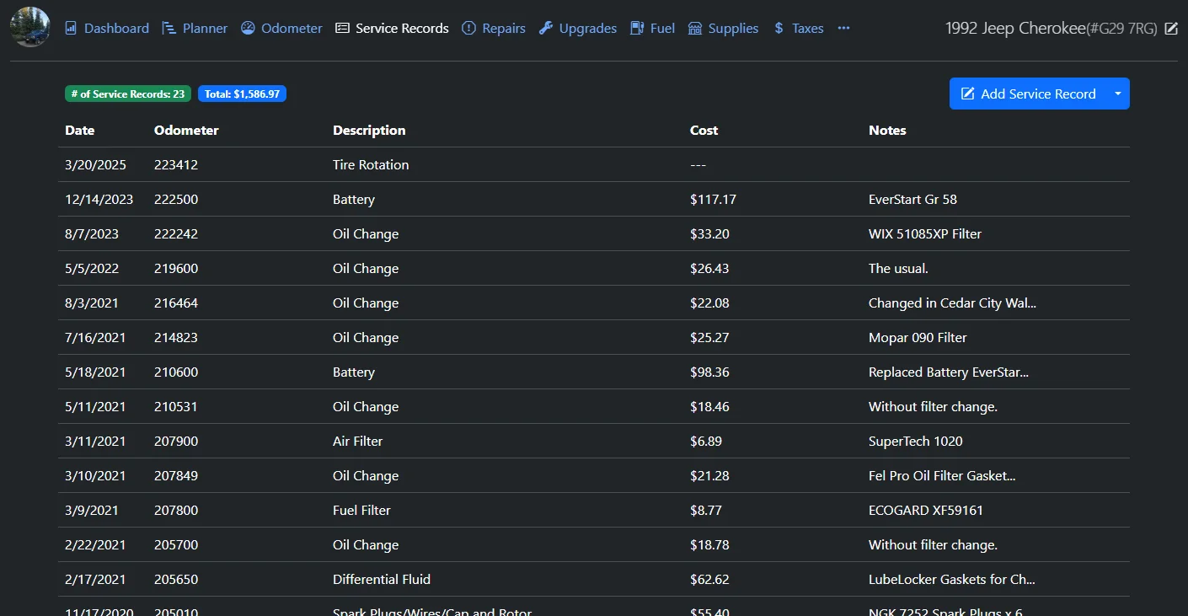Click the Jeep vehicle thumbnail photo
The height and width of the screenshot is (616, 1188).
pos(29,26)
